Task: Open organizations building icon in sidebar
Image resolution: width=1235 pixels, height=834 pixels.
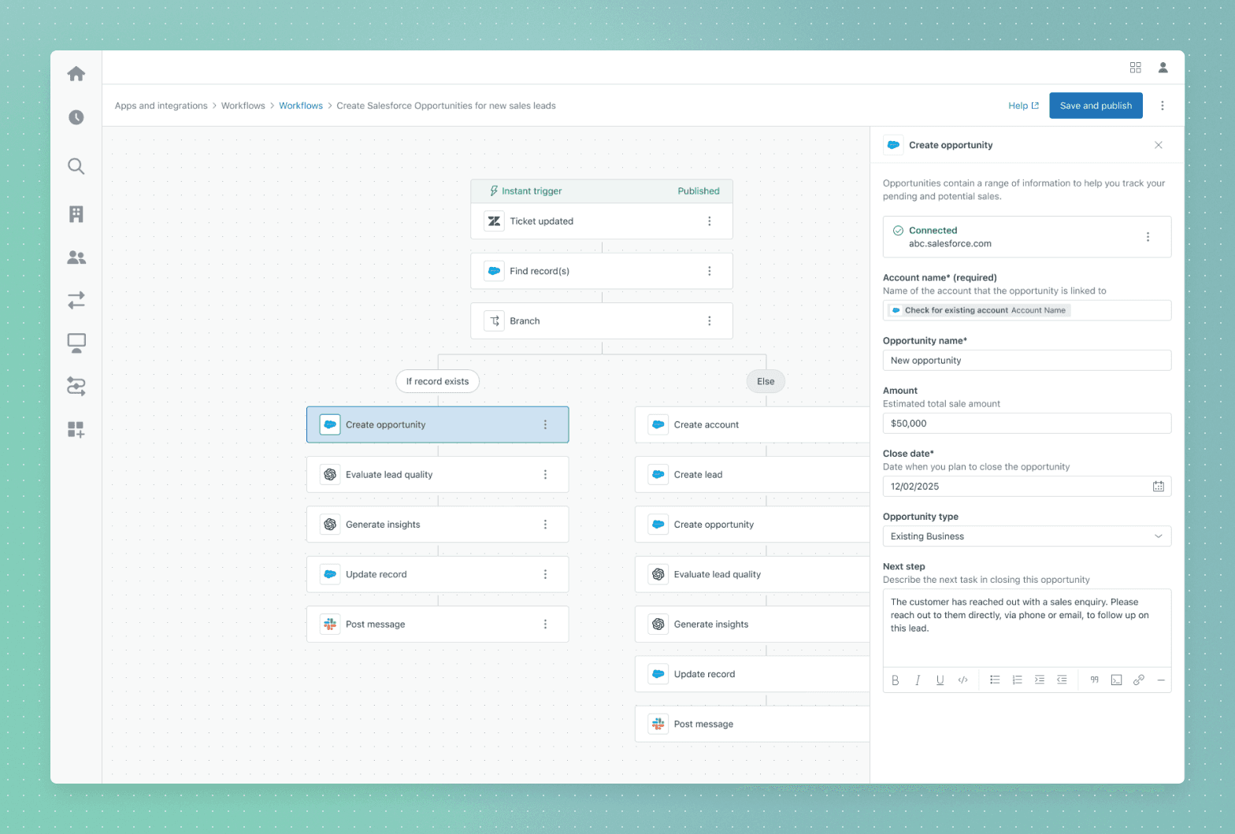Action: point(76,214)
